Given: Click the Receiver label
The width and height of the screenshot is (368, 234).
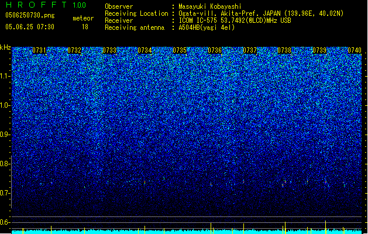Looking at the screenshot, I should pos(119,20).
